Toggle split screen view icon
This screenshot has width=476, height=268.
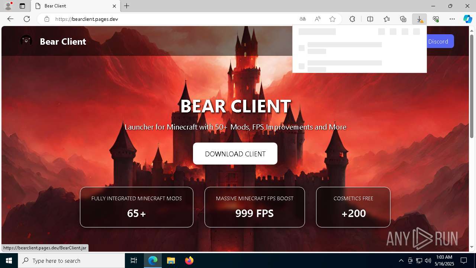(370, 19)
